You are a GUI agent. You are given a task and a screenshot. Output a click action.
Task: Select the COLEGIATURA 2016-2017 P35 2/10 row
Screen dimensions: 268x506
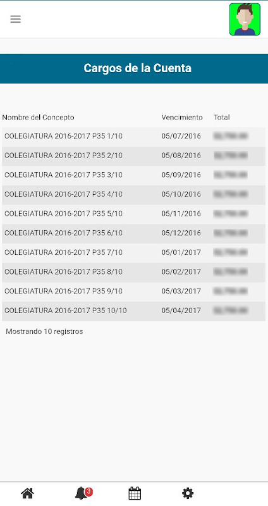(134, 156)
